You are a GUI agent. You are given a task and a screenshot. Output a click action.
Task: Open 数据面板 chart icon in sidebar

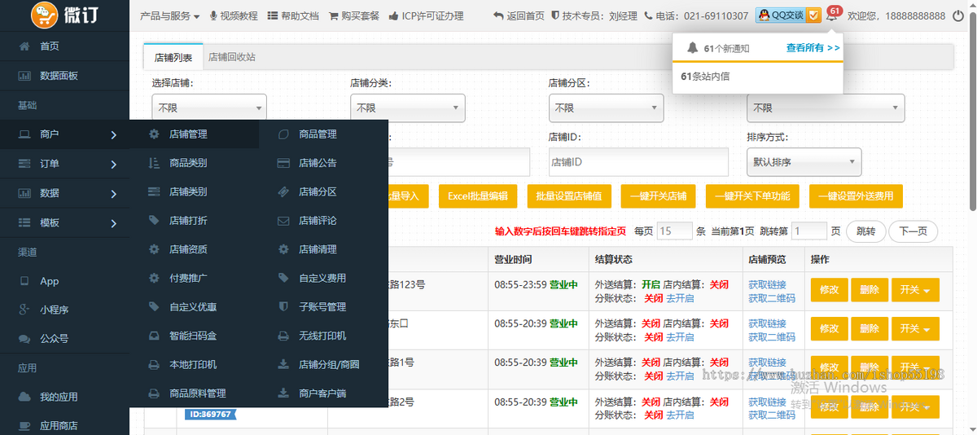[x=24, y=76]
